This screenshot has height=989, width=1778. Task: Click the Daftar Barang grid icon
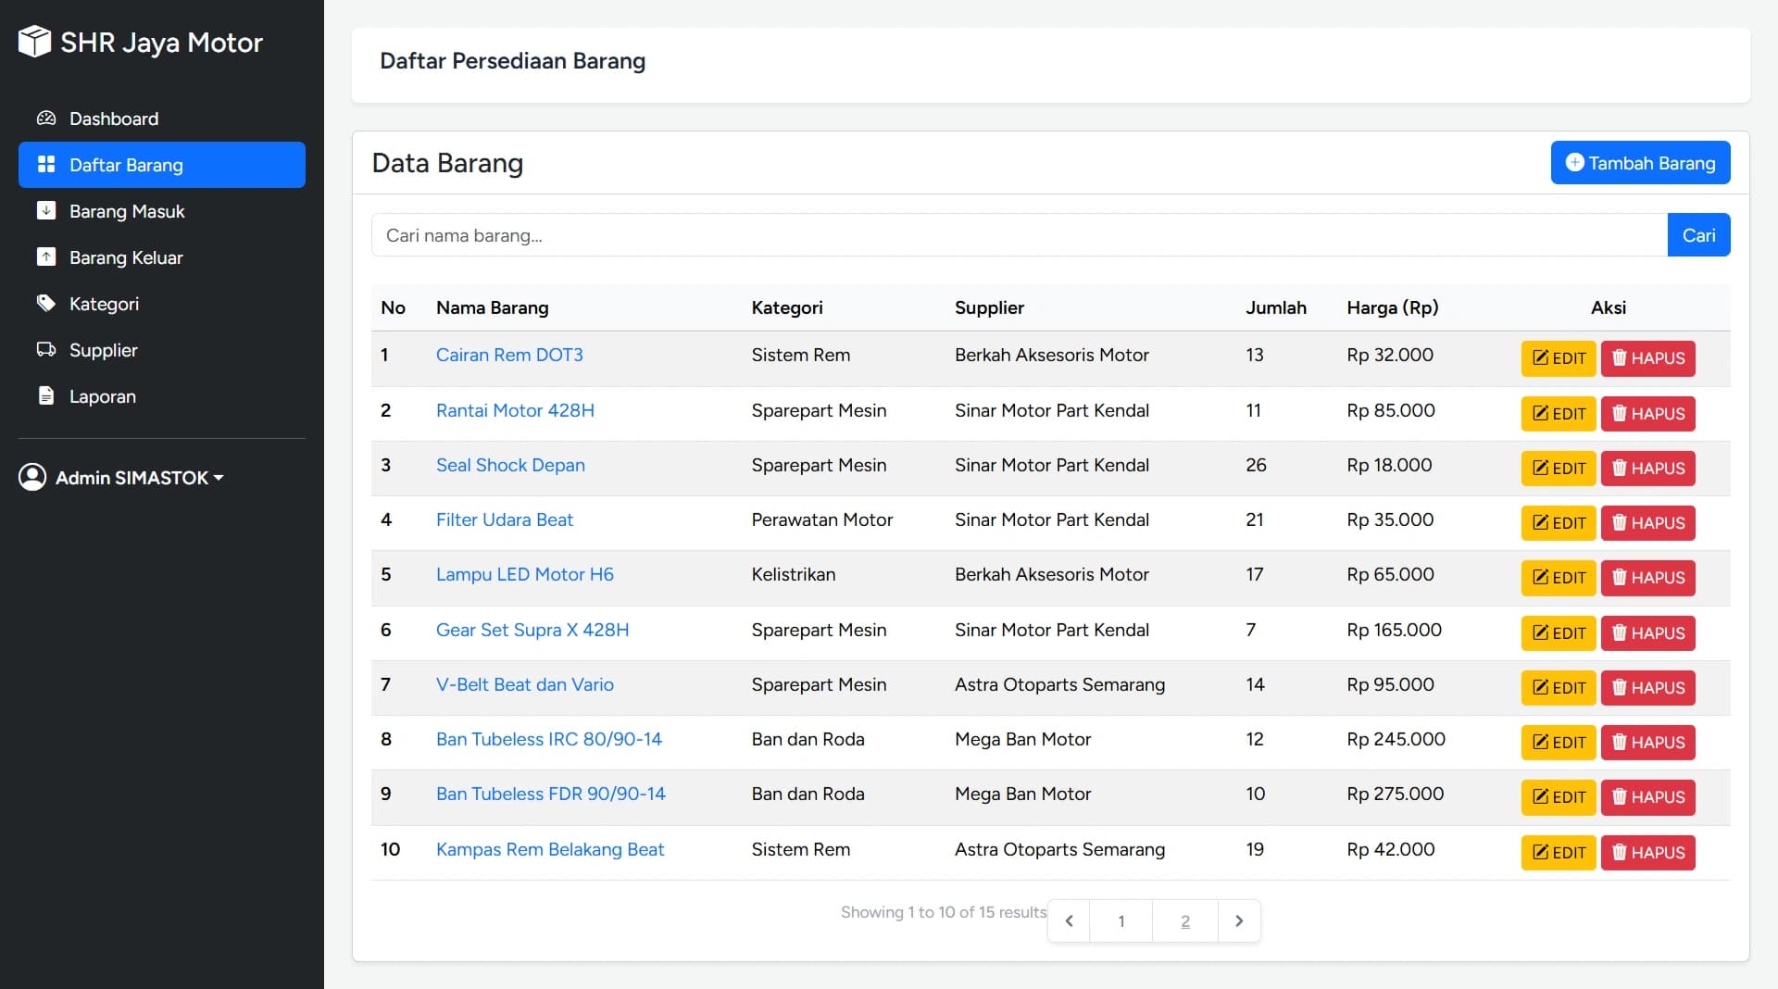coord(46,165)
